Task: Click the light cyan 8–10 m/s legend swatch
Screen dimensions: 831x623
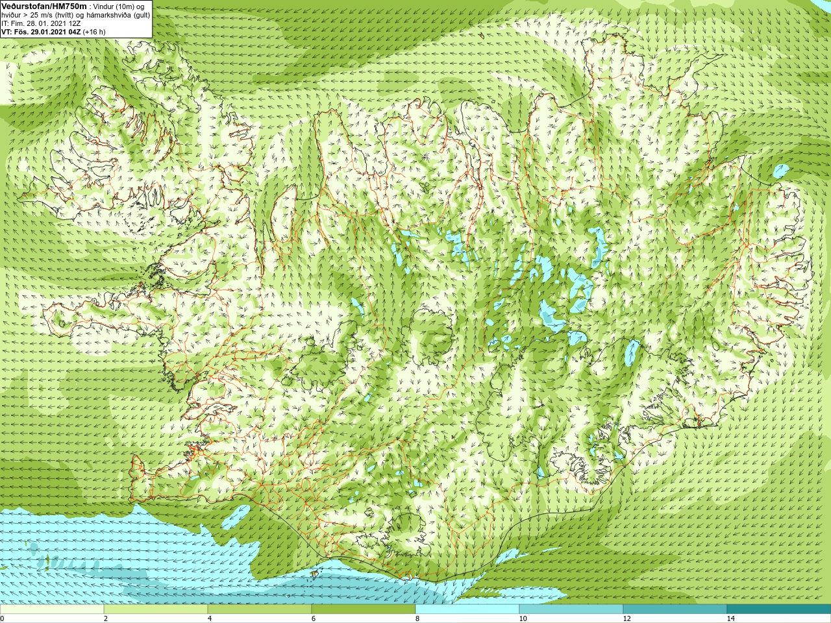Action: pyautogui.click(x=467, y=609)
